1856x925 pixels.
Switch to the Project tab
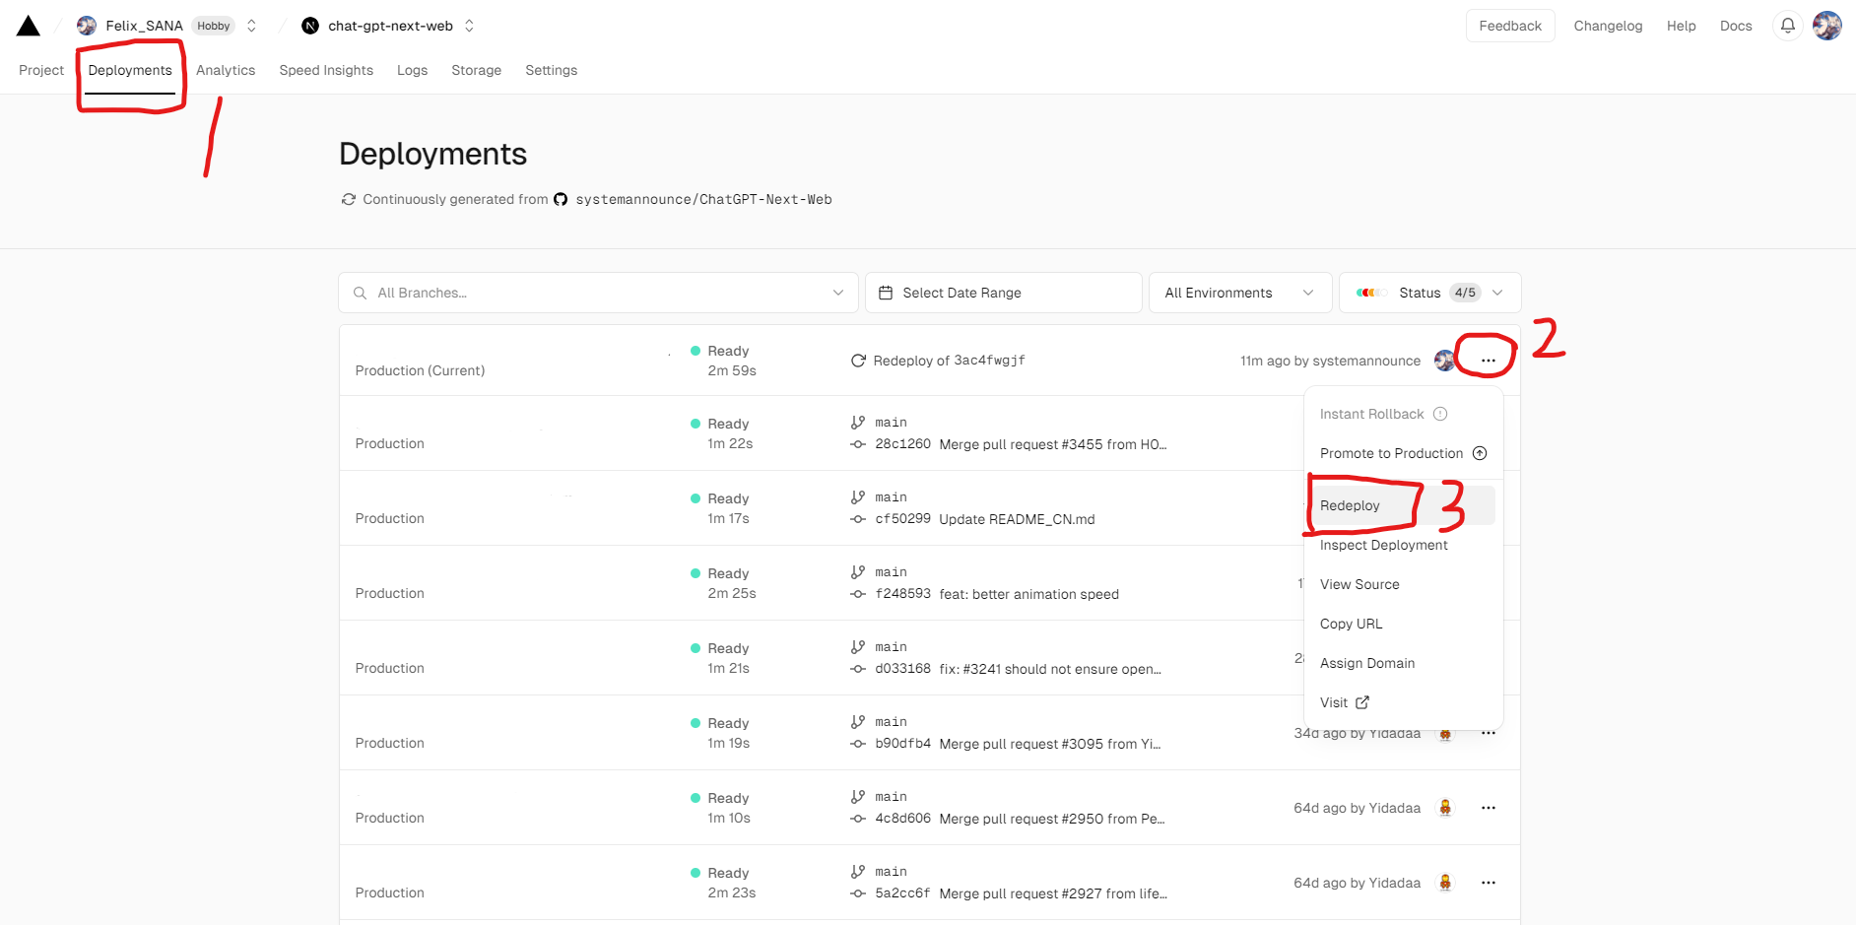(x=41, y=70)
